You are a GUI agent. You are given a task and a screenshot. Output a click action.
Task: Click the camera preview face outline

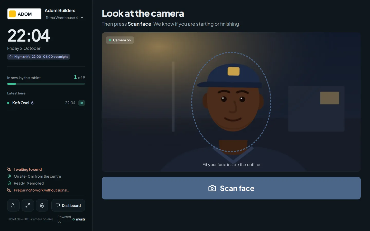231,102
